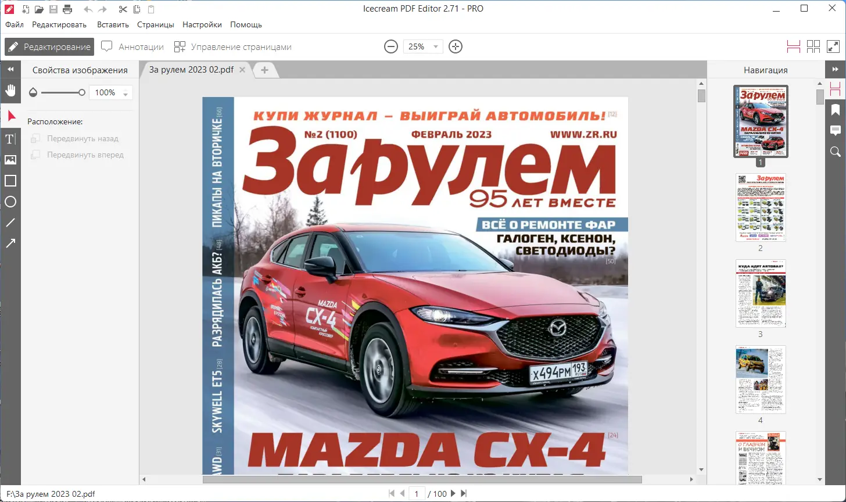Zoom out with the minus button
846x502 pixels.
391,46
